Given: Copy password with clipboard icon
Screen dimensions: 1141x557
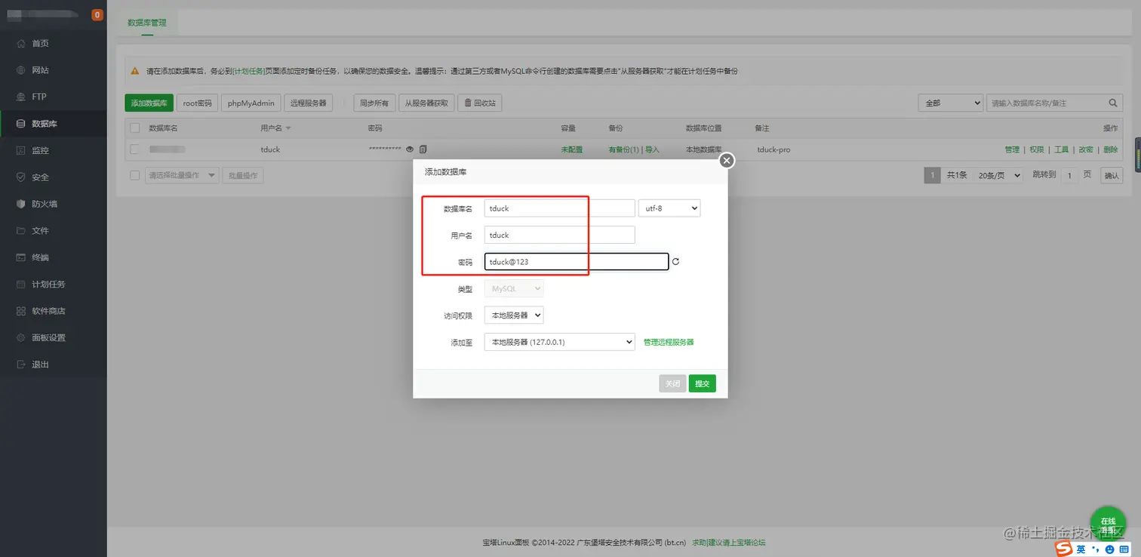Looking at the screenshot, I should coord(423,149).
